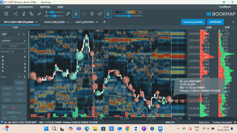Viewport: 237px width, 133px height.
Task: Expand the OFF dropdown in TCP panel
Action: point(10,34)
